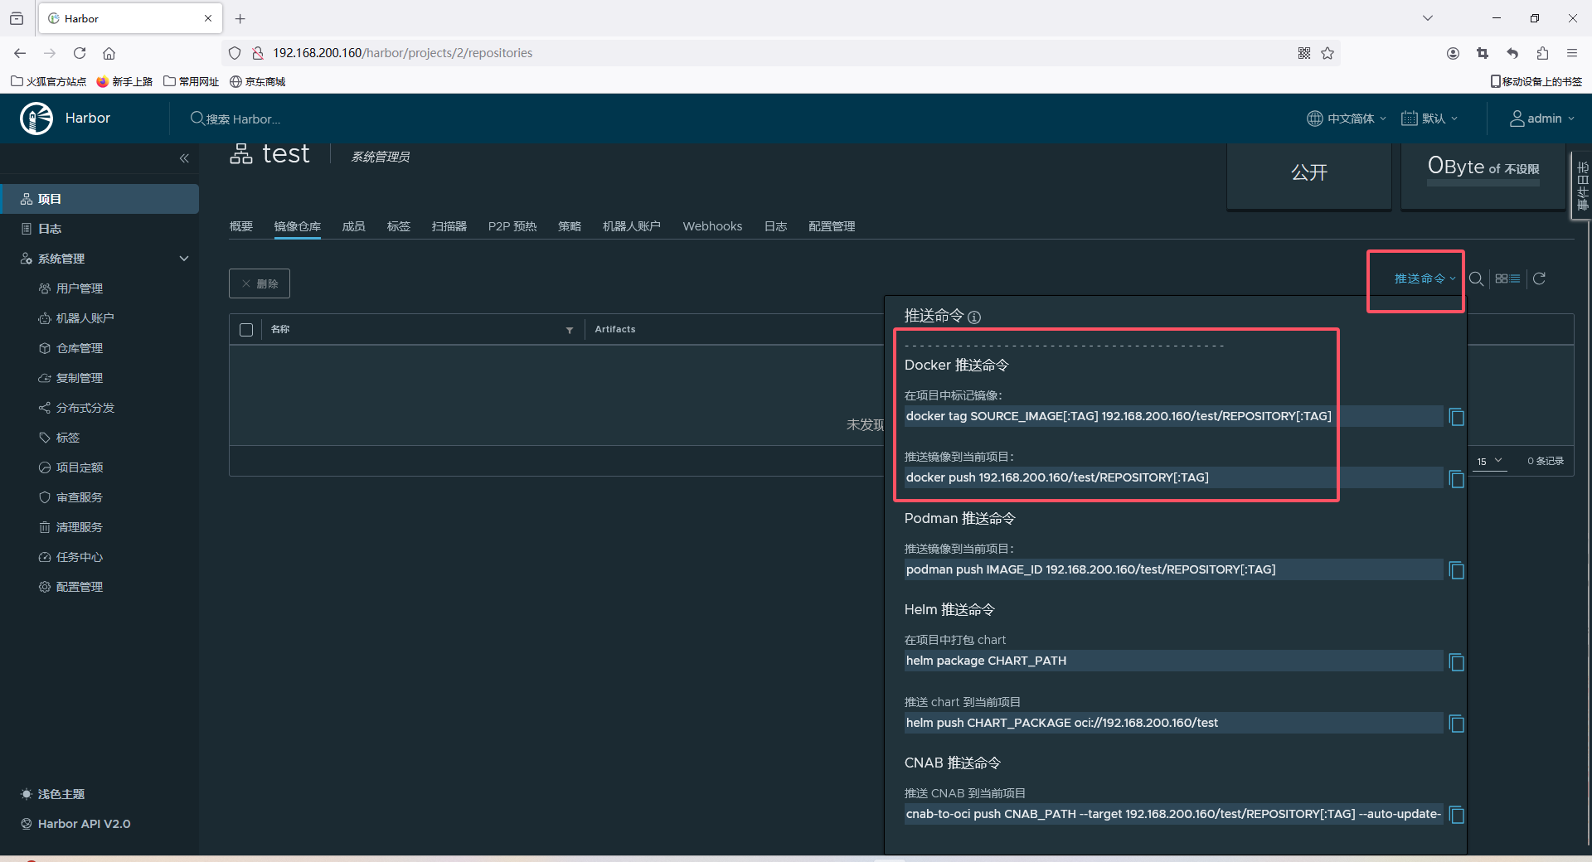Viewport: 1592px width, 862px height.
Task: Click the Harbor logo
Action: tap(36, 119)
